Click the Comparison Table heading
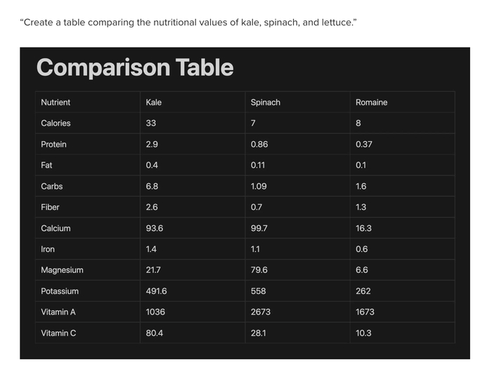Viewport: 492px width, 372px height. point(134,67)
